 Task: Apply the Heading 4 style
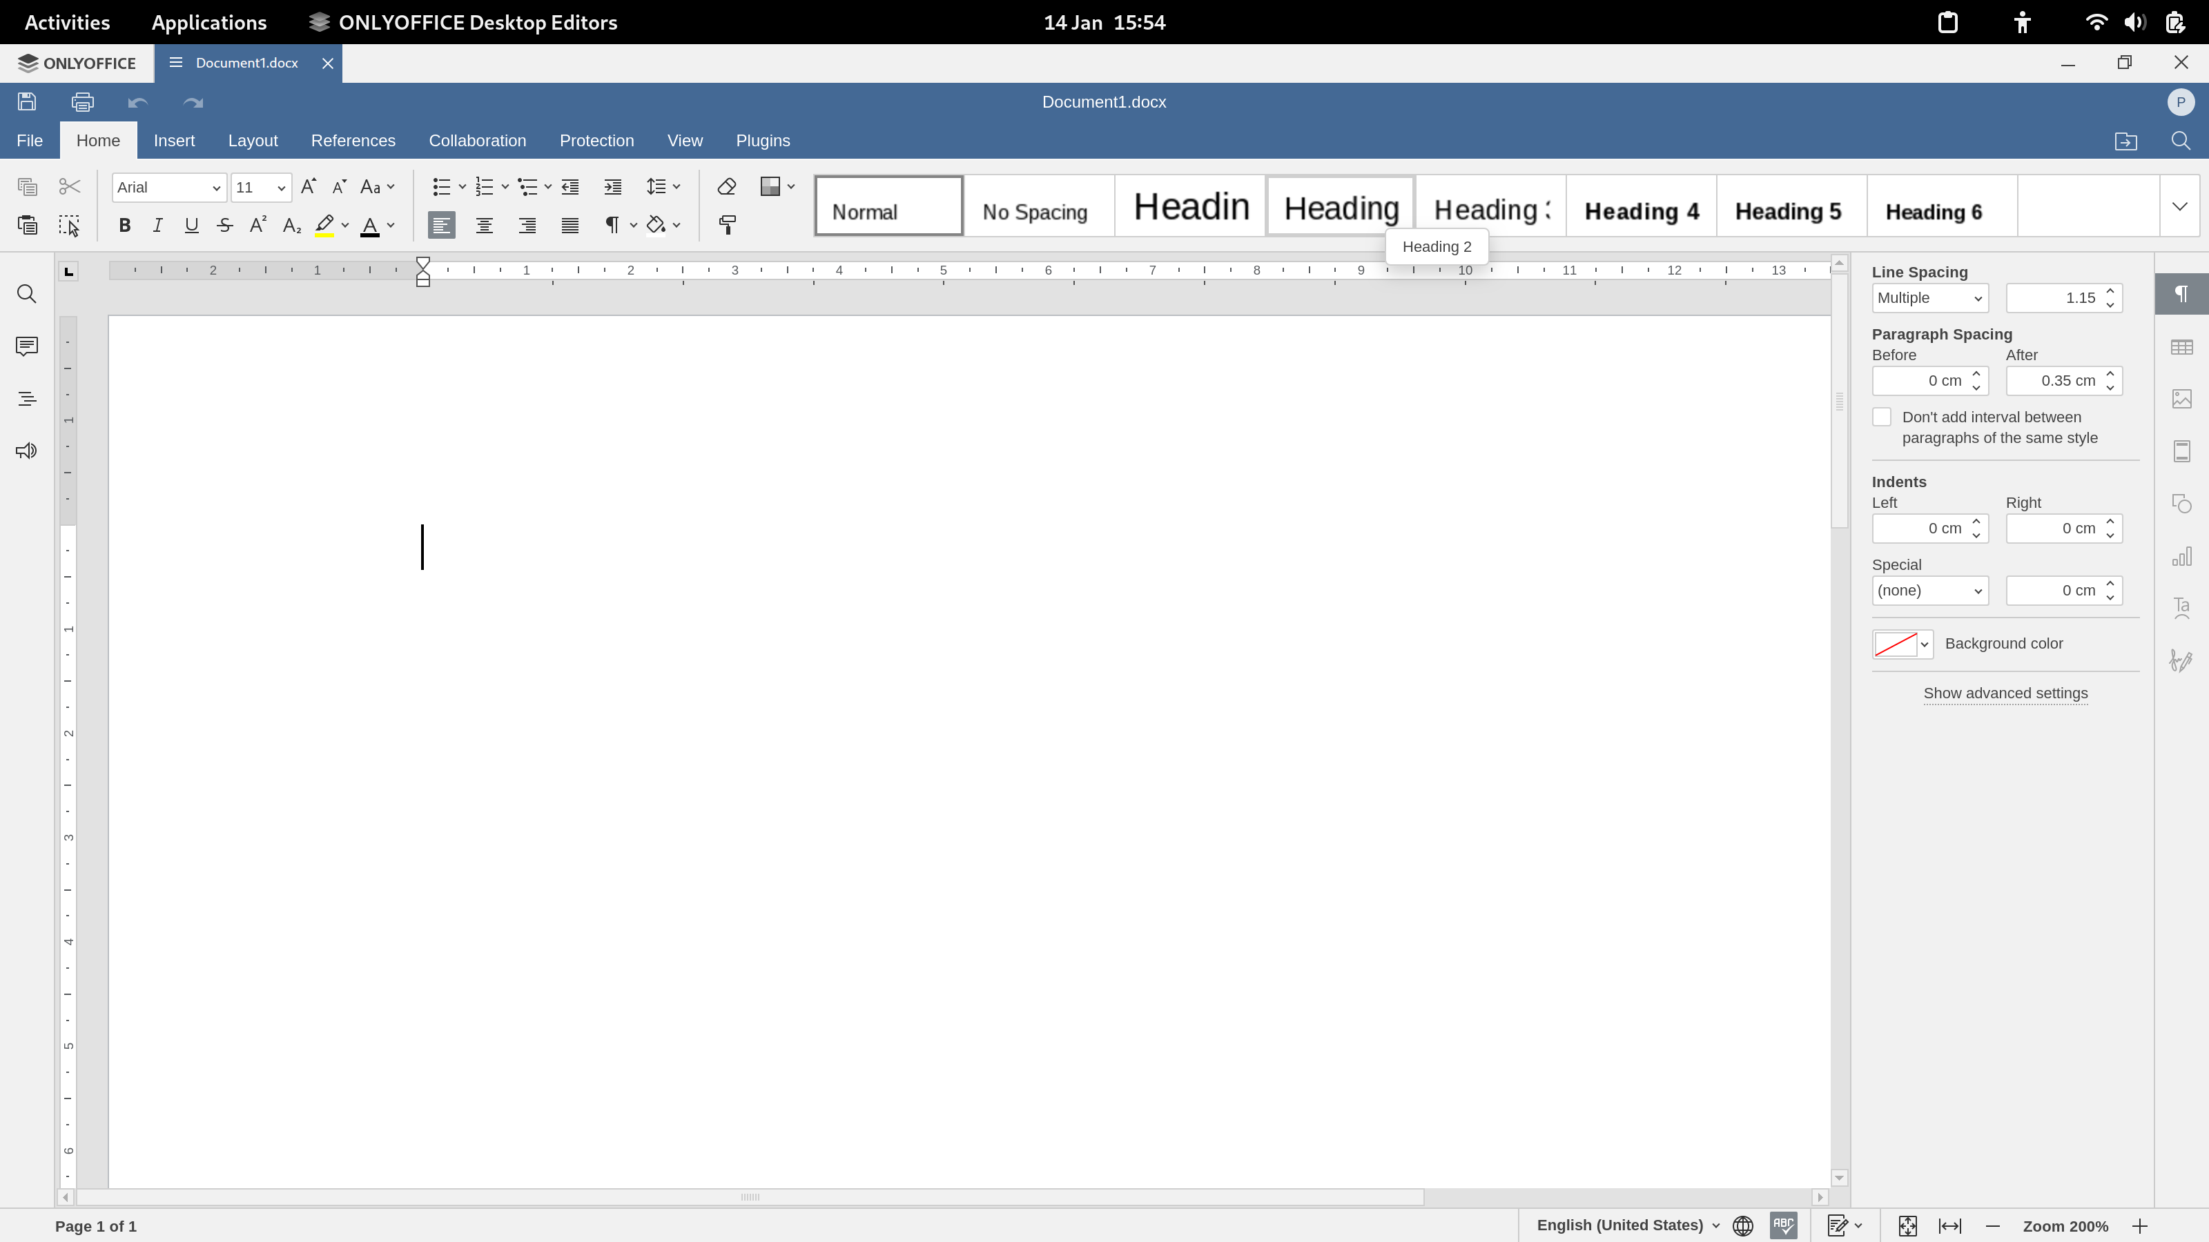[x=1642, y=206]
